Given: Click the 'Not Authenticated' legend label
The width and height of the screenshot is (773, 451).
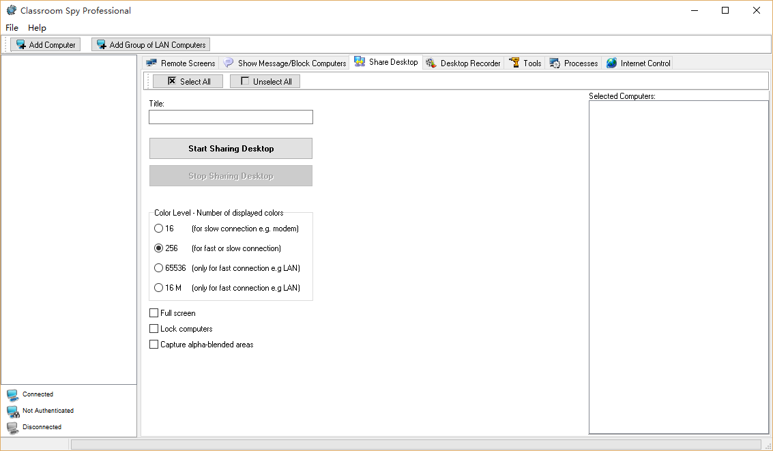Looking at the screenshot, I should coord(48,411).
